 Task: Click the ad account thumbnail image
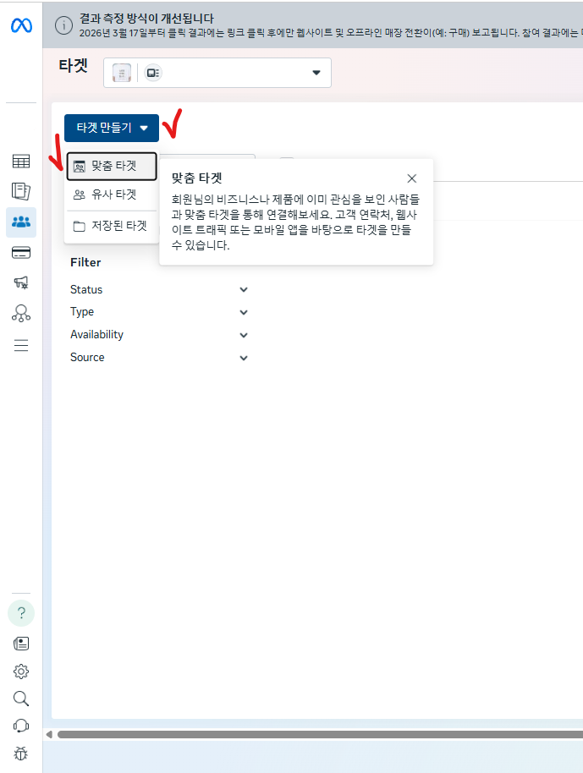122,73
